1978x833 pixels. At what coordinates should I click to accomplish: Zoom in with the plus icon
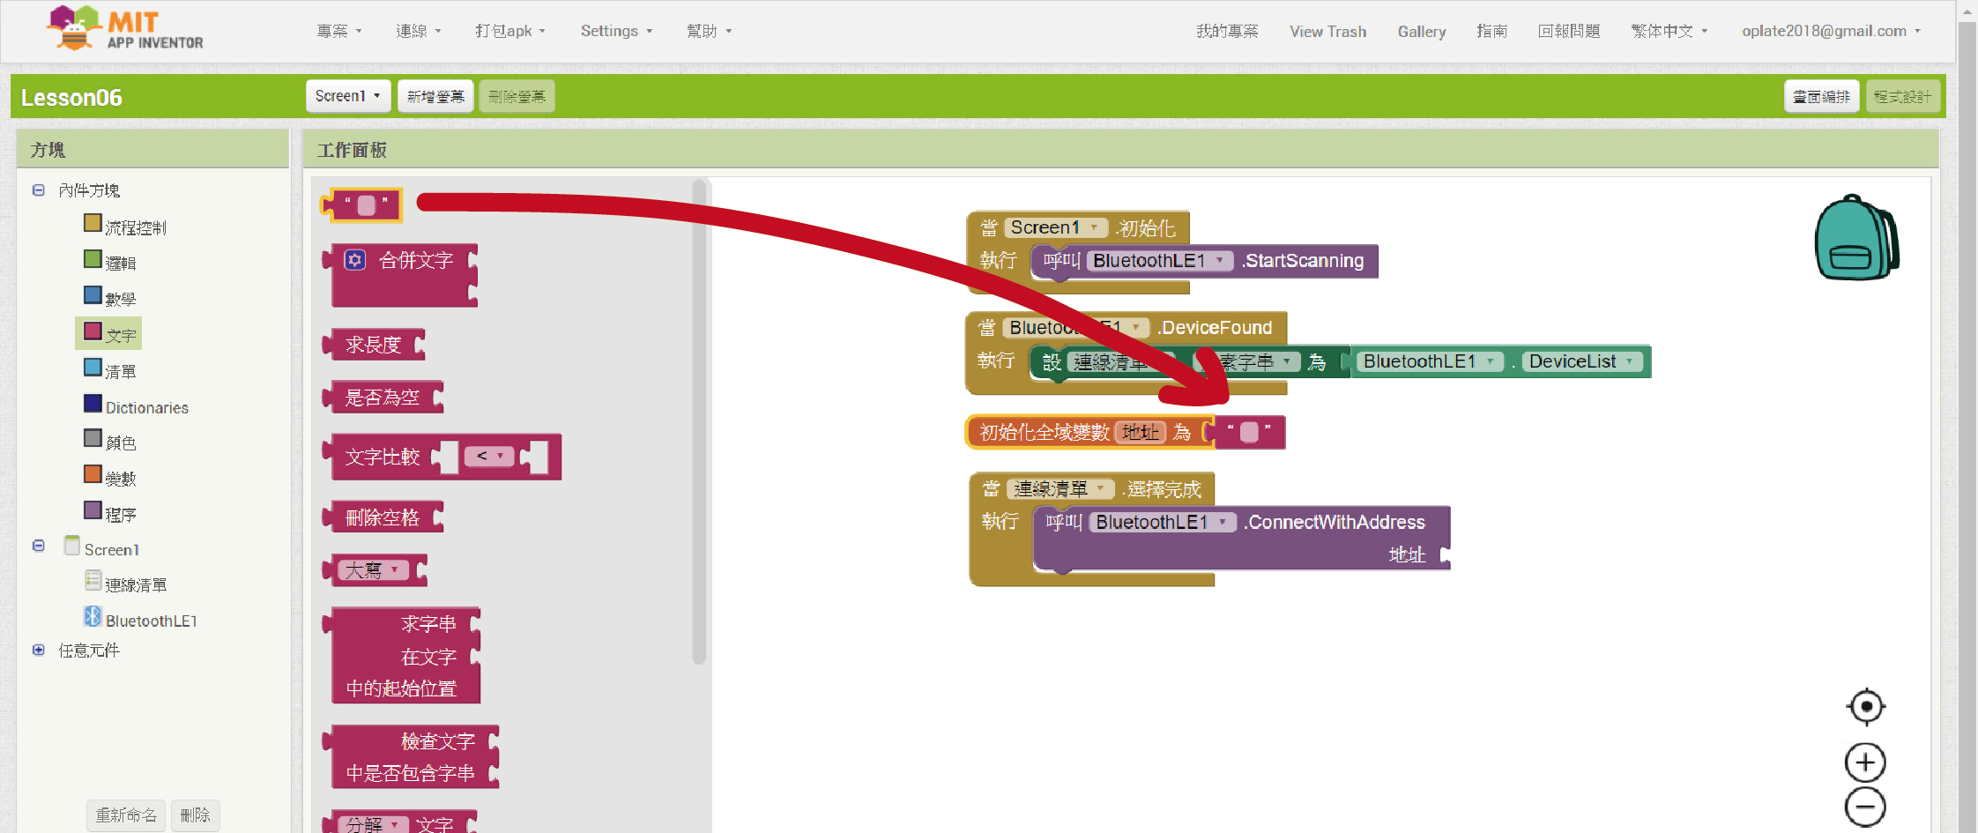point(1865,762)
